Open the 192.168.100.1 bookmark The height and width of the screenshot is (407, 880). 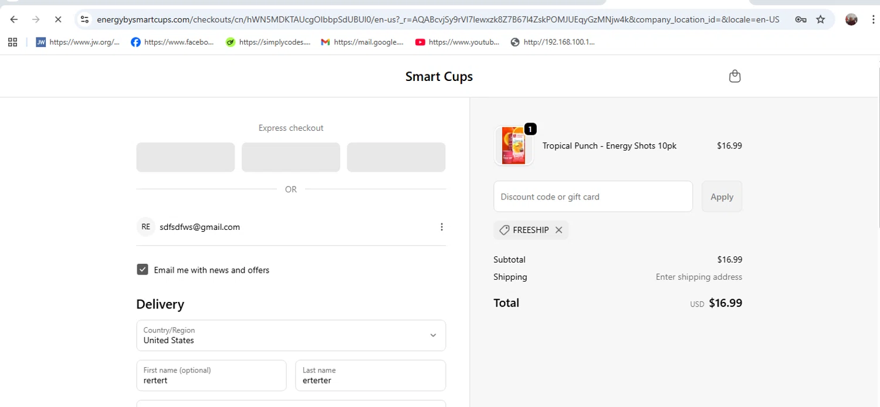pos(553,42)
